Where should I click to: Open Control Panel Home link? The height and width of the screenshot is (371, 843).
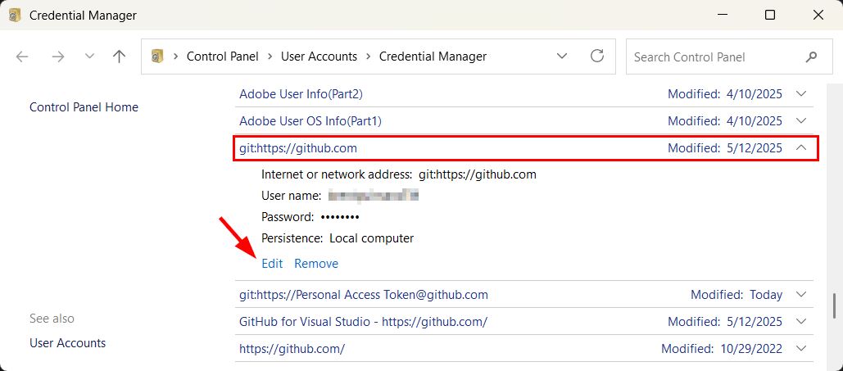pyautogui.click(x=84, y=107)
